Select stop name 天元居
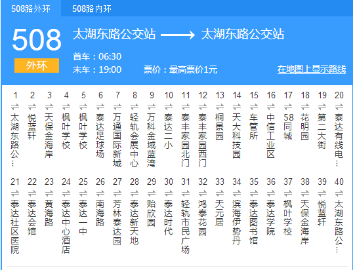 [x=220, y=213]
